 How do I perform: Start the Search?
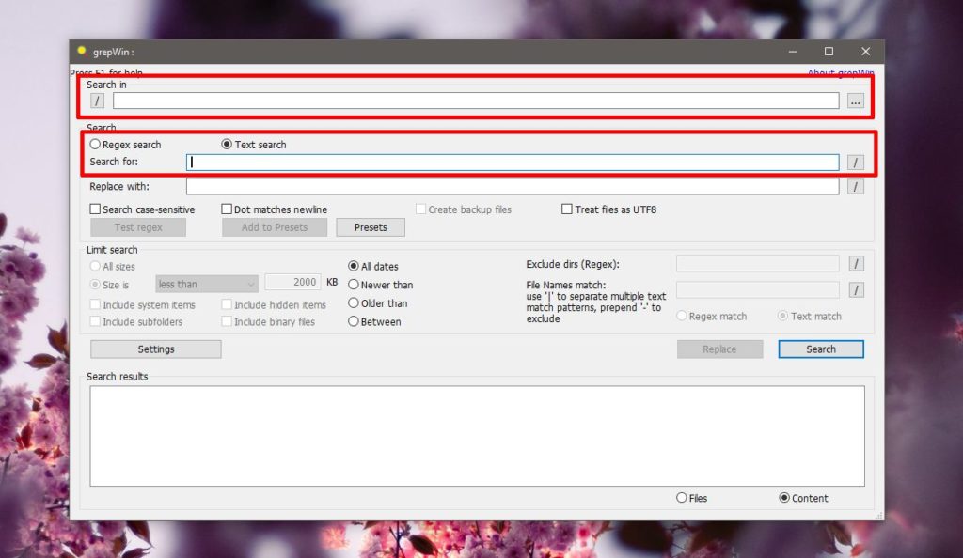[819, 349]
